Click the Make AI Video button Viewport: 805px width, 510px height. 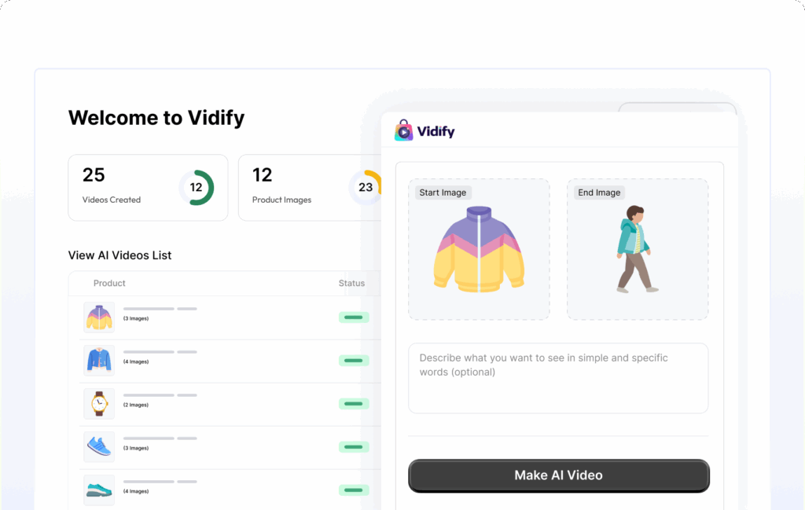[x=559, y=475]
